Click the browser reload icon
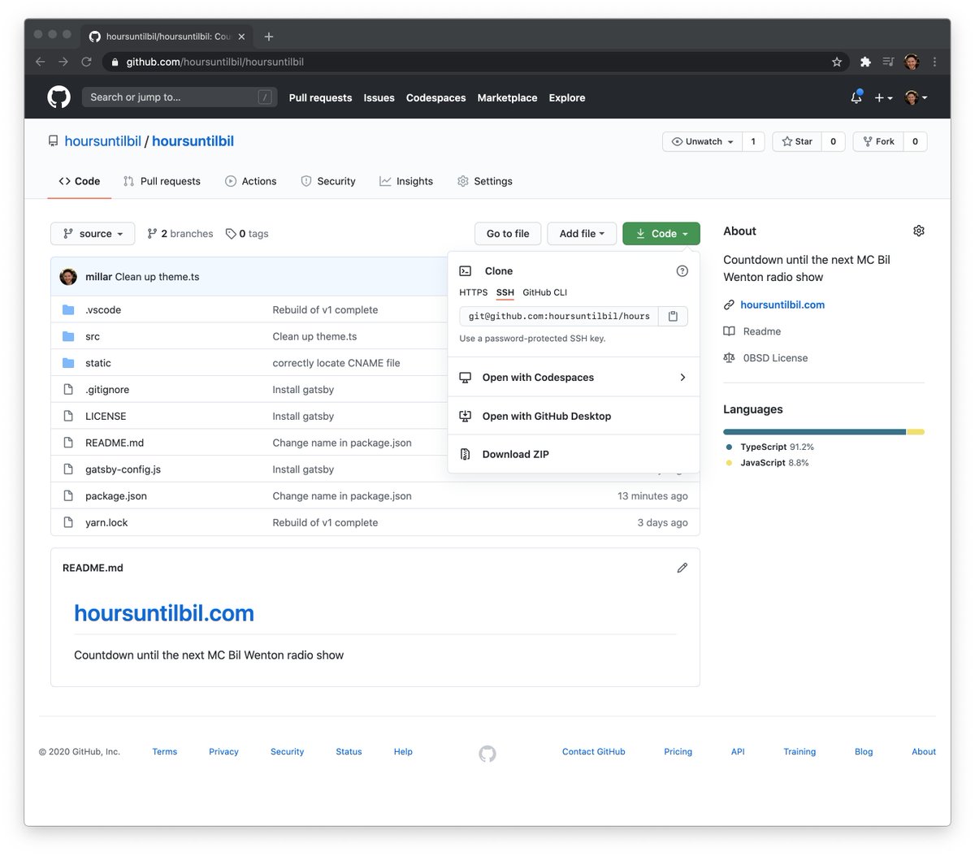 pyautogui.click(x=86, y=62)
